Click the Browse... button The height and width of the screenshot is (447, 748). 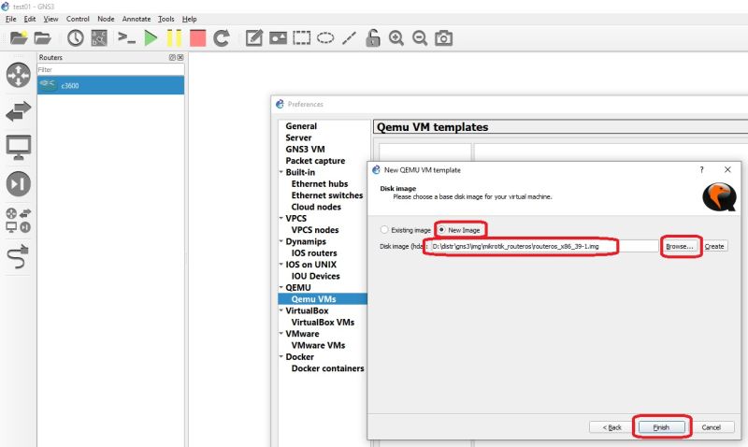[x=680, y=246]
